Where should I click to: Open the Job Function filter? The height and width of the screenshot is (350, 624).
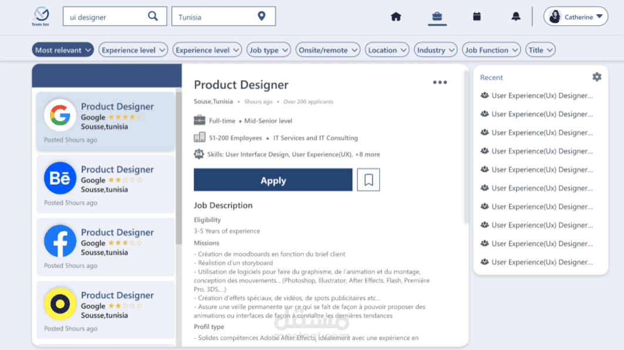[x=491, y=50]
